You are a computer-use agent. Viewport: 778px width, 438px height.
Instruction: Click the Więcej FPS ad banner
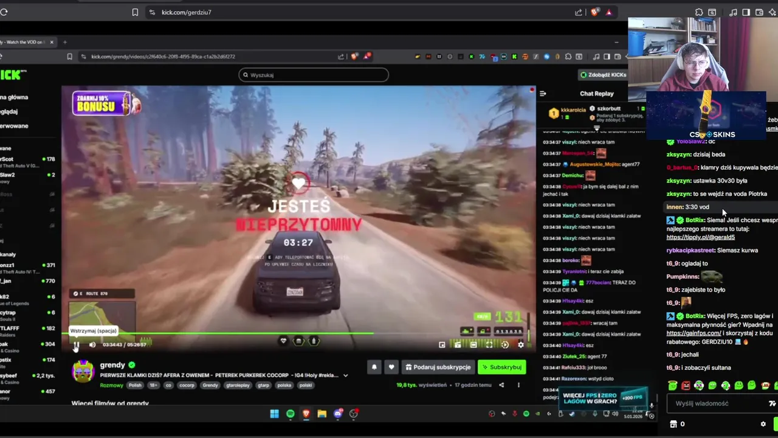(x=602, y=399)
